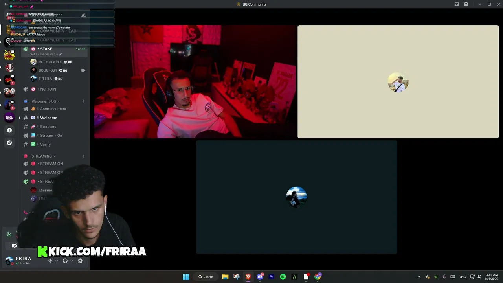
Task: Open Google Chrome on taskbar
Action: [x=318, y=277]
